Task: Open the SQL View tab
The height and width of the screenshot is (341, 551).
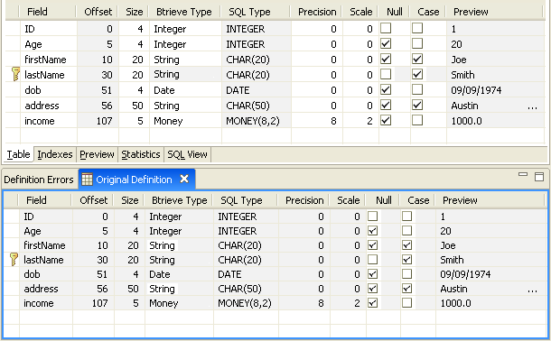Action: click(187, 154)
